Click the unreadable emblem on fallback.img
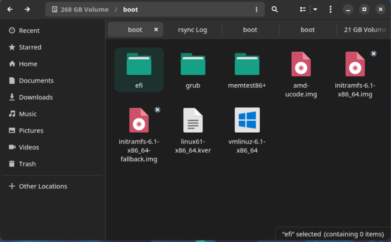Viewport: 391px width, 242px height. click(157, 110)
